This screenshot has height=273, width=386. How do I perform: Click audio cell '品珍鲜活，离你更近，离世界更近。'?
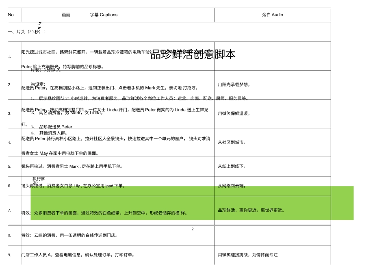(251, 210)
